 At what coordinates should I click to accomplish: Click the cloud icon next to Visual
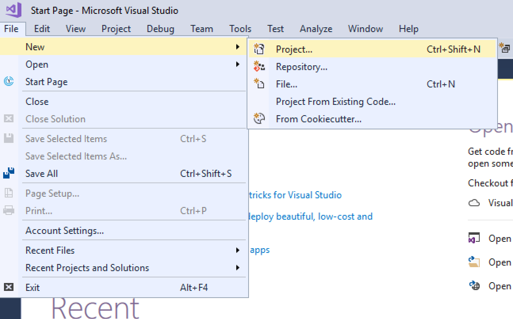click(474, 203)
